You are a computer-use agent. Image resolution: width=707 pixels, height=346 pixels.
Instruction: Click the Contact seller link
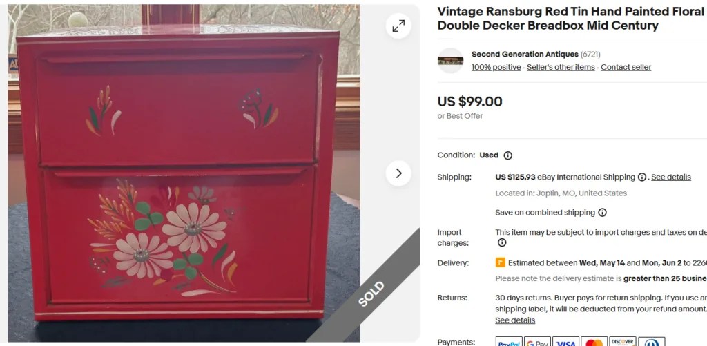tap(626, 67)
